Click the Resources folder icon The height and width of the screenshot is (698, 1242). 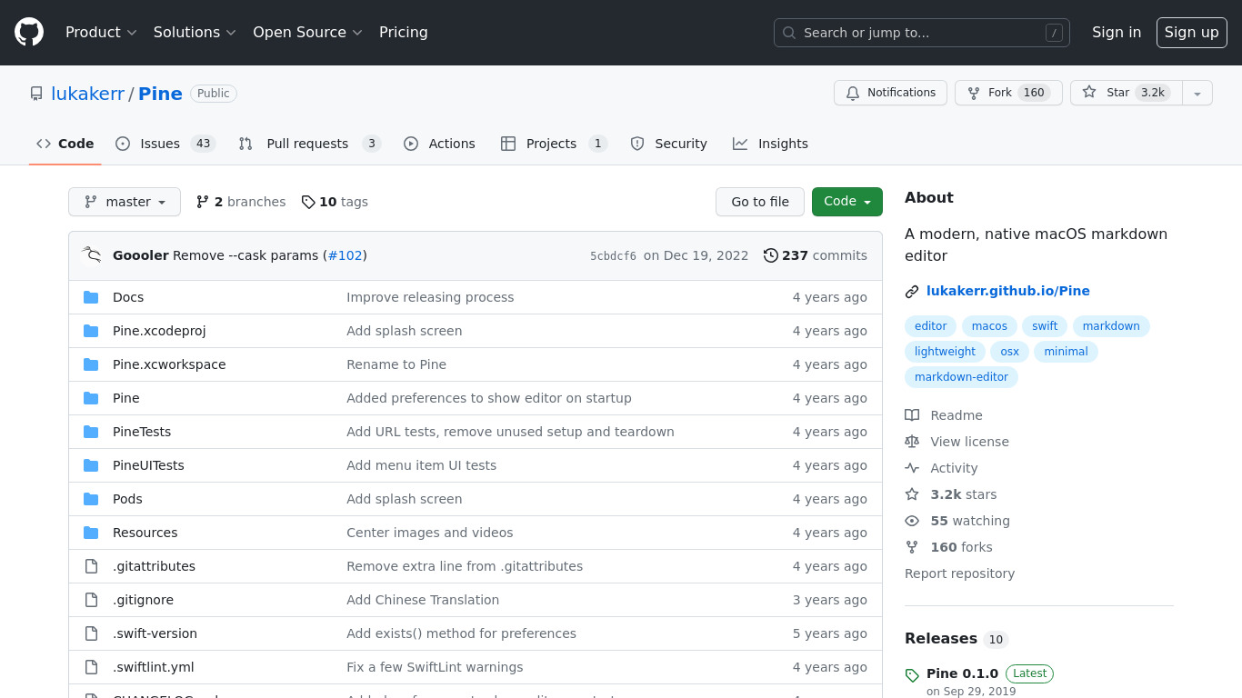[x=91, y=533]
